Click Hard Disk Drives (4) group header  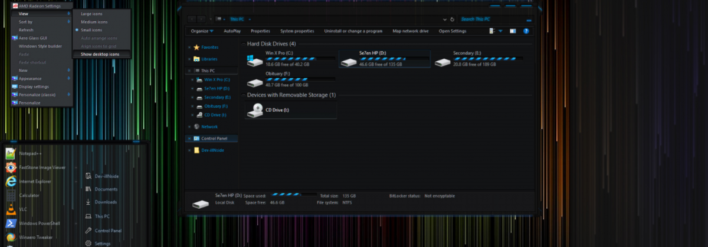point(271,44)
